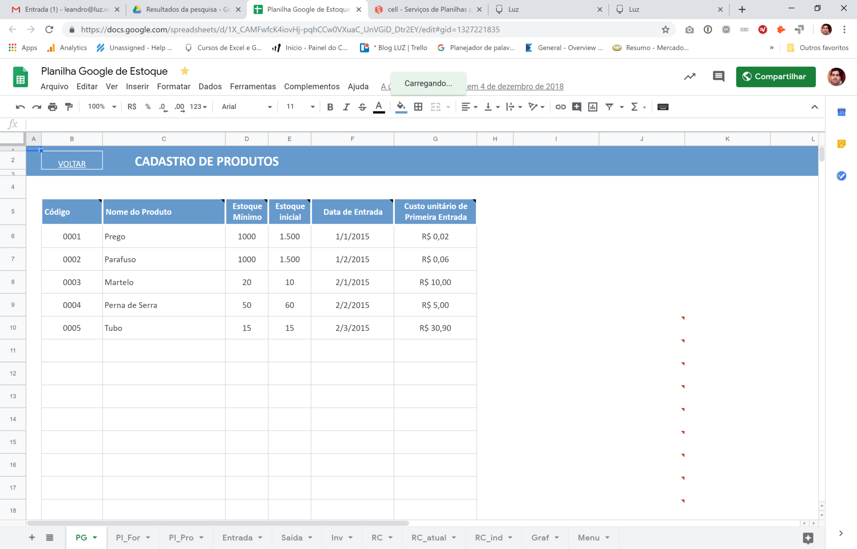Image resolution: width=857 pixels, height=549 pixels.
Task: Open the Formatar menu
Action: [x=174, y=86]
